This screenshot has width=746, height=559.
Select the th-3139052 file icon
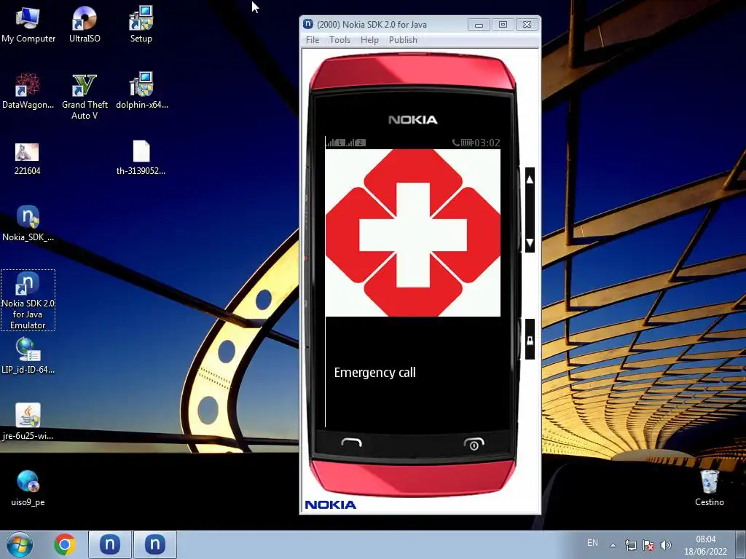click(x=141, y=157)
